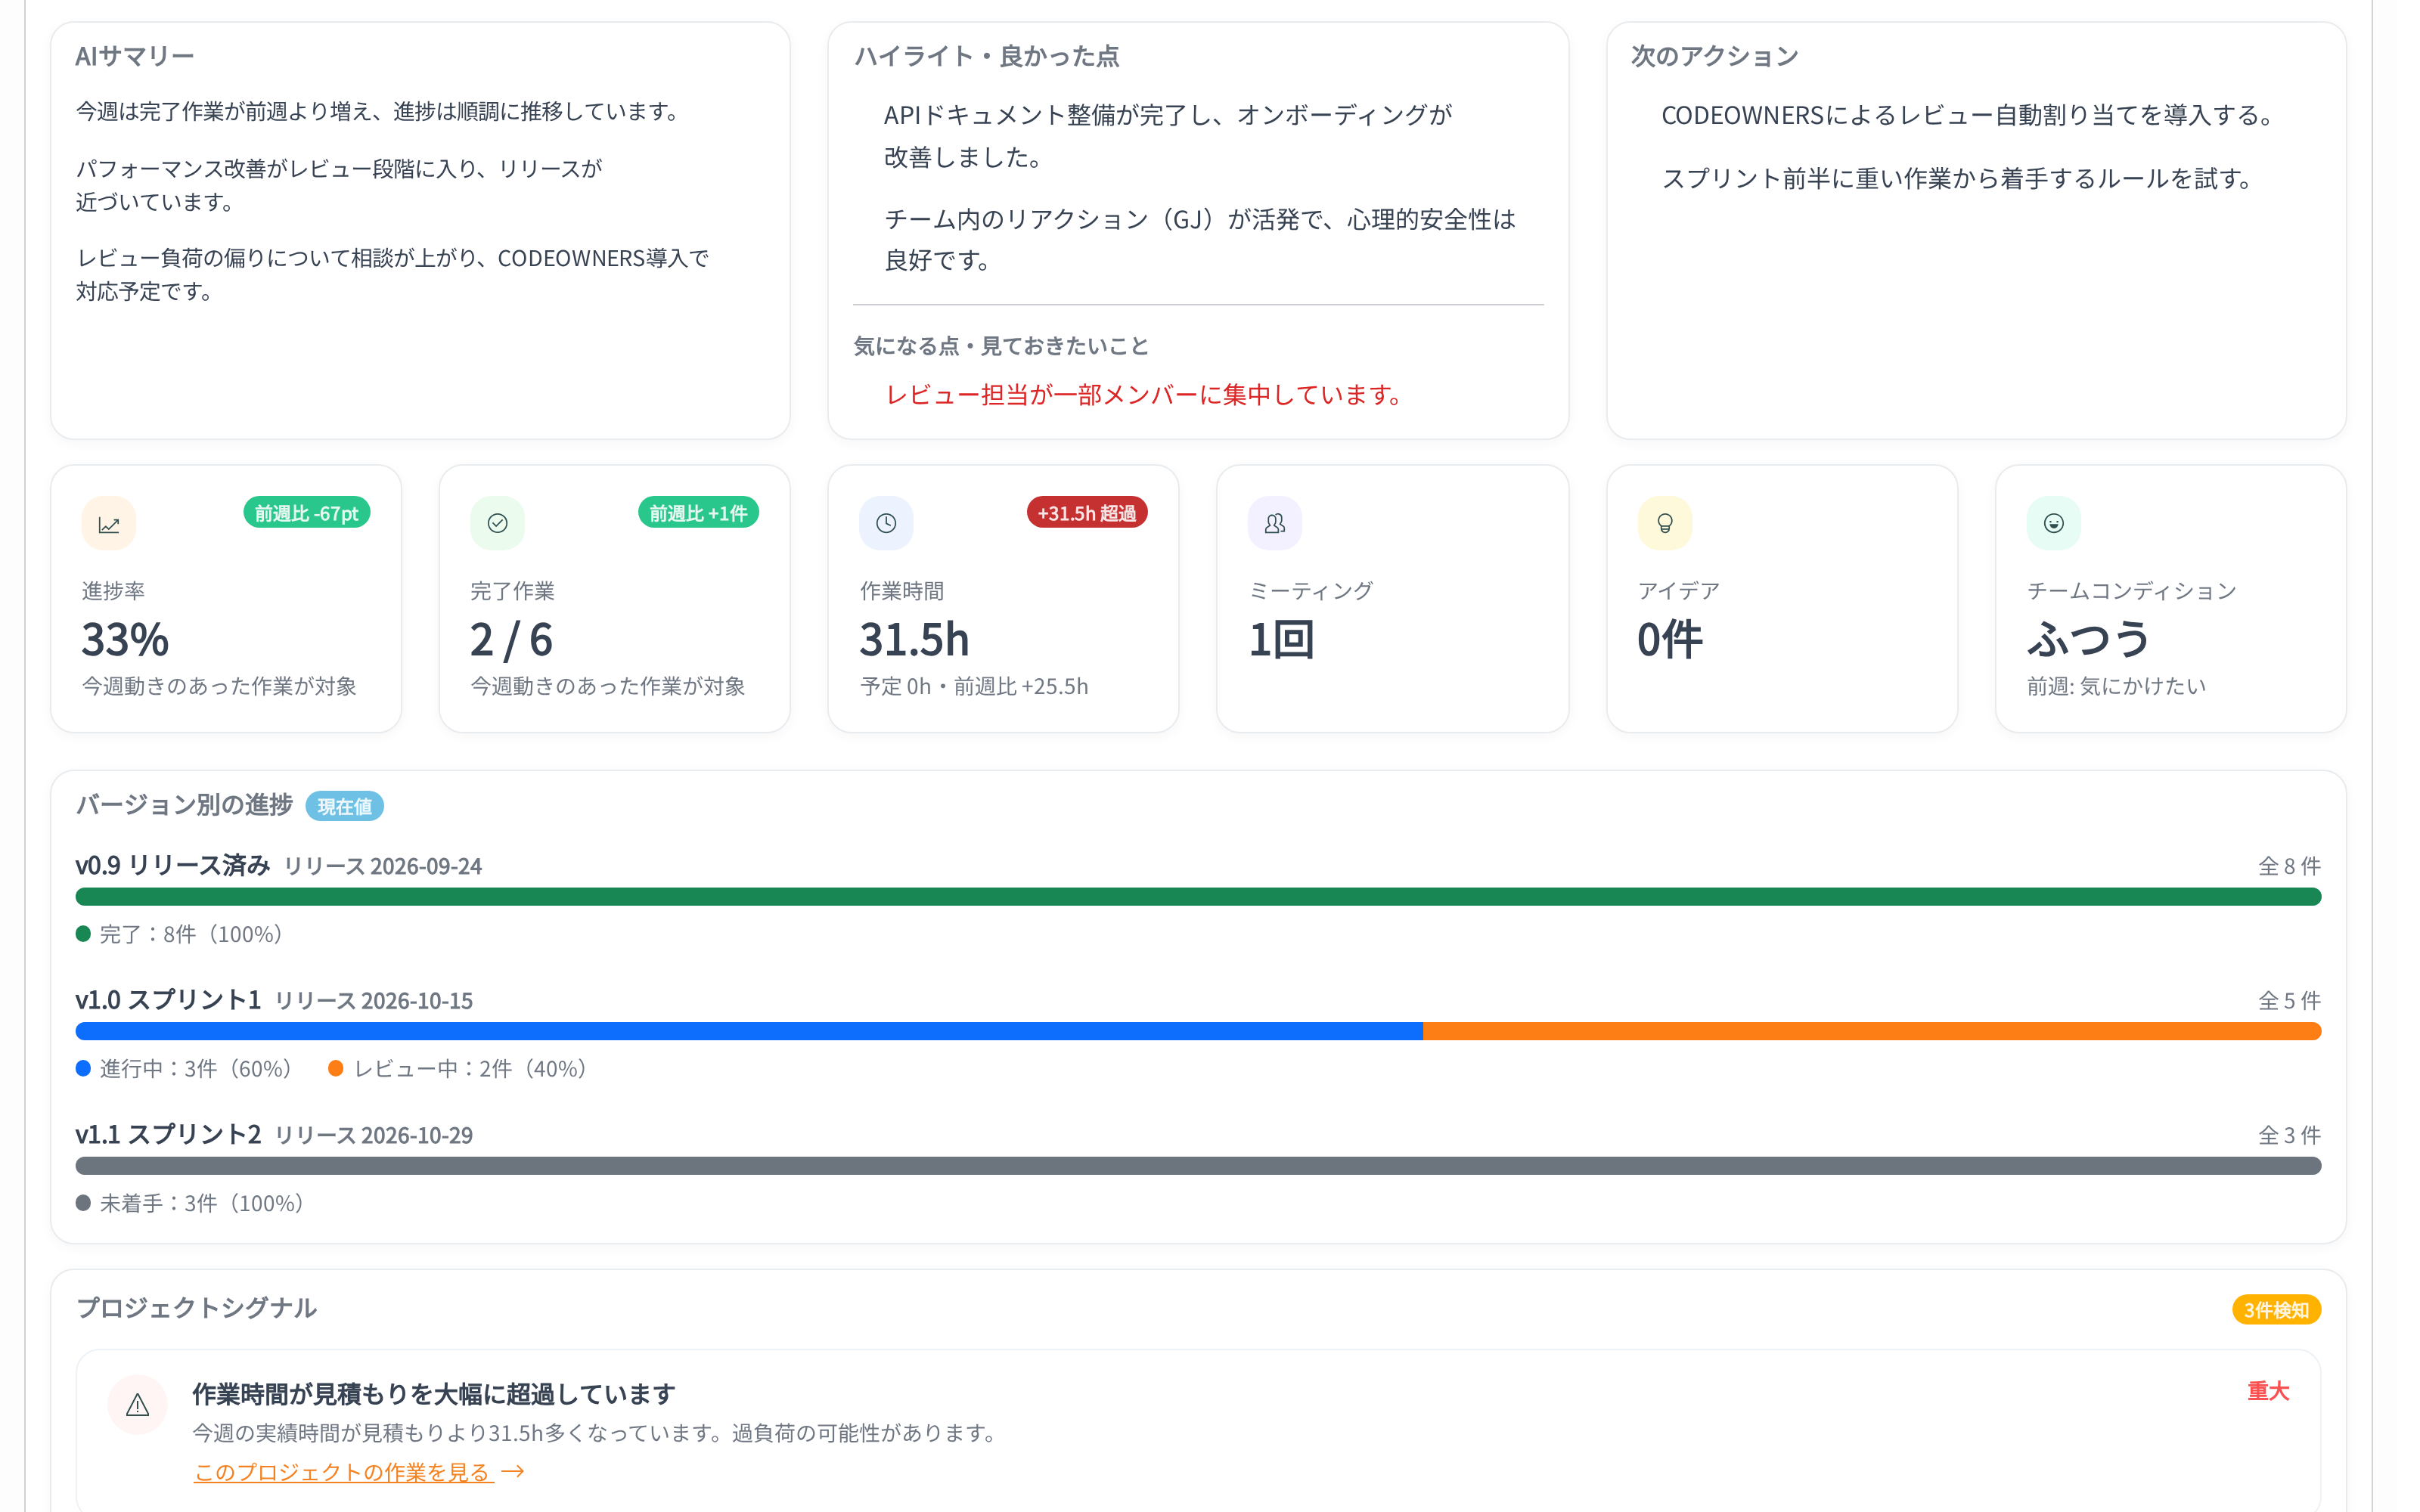This screenshot has height=1512, width=2420.
Task: Click the リリース 2026-09-24 date
Action: point(383,866)
